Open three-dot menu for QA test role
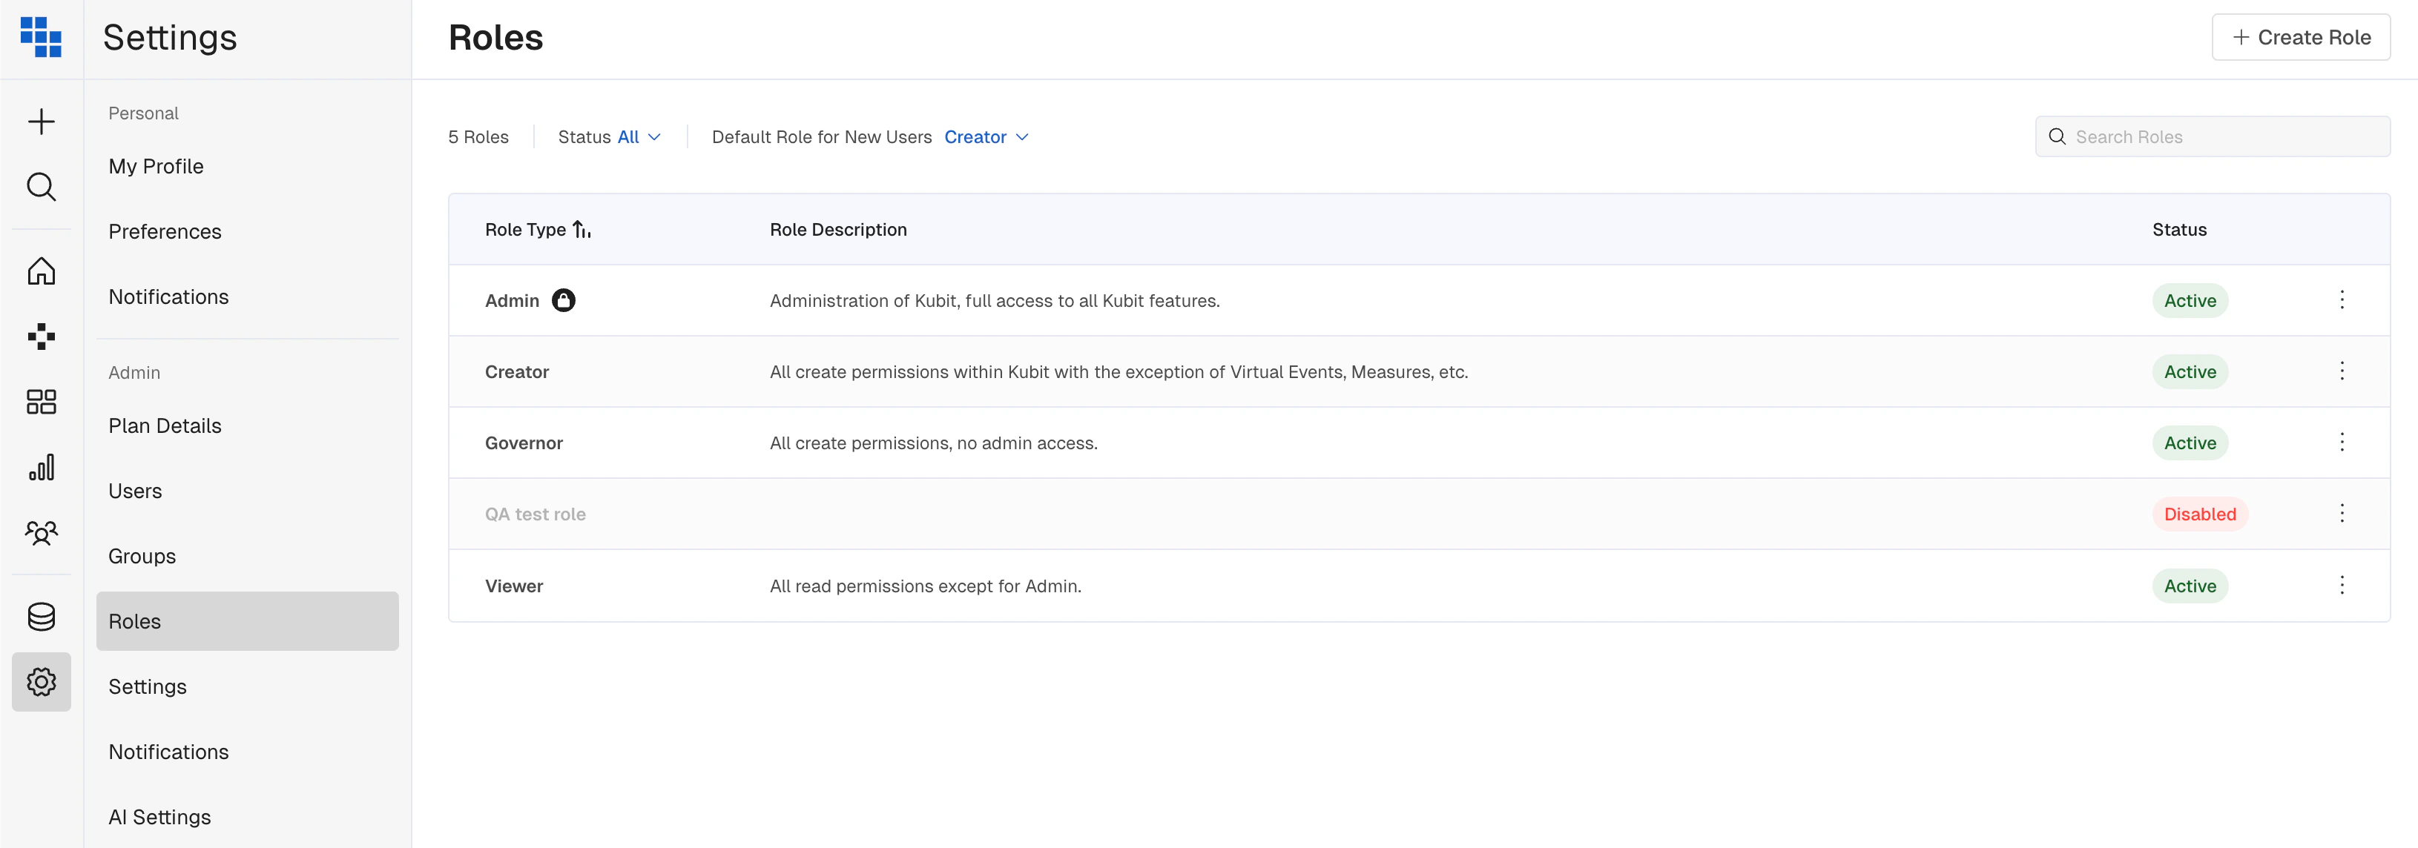Viewport: 2418px width, 848px height. coord(2341,513)
